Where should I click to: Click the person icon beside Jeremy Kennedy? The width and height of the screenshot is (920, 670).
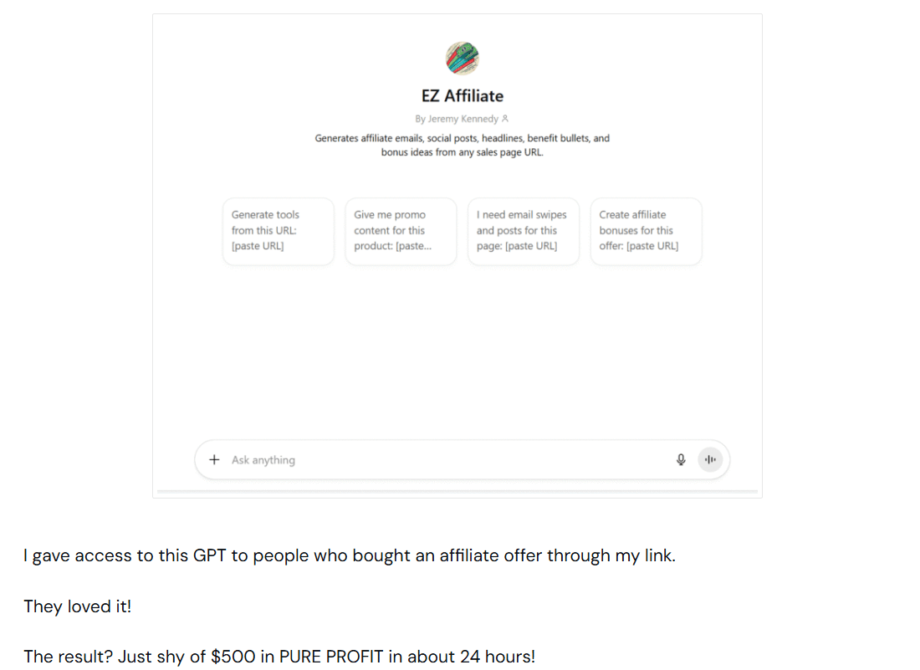(505, 119)
